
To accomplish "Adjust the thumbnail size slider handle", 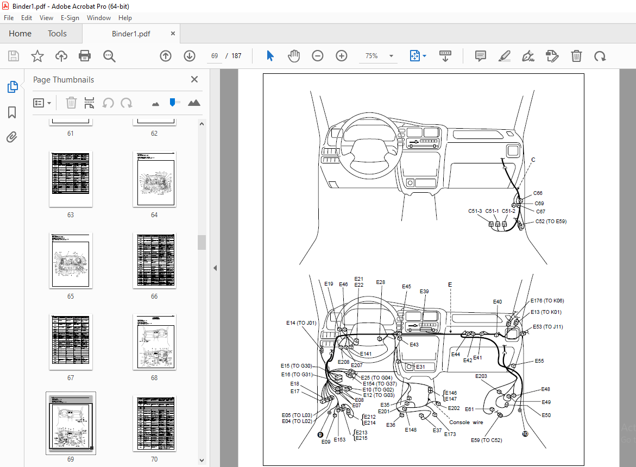I will (172, 102).
